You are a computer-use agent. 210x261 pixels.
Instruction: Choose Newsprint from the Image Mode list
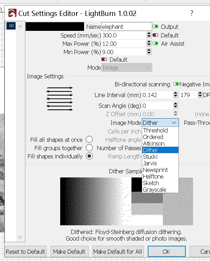(160, 170)
